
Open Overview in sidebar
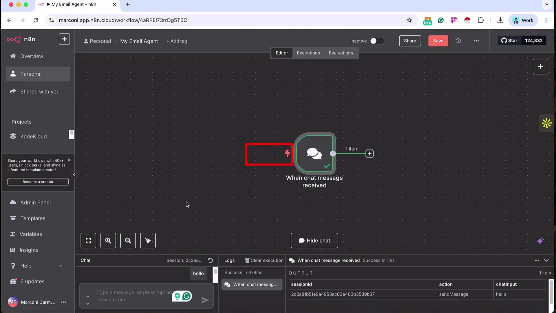pyautogui.click(x=38, y=56)
